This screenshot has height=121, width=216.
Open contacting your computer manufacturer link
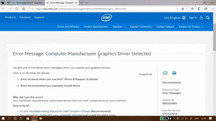[x=64, y=115]
